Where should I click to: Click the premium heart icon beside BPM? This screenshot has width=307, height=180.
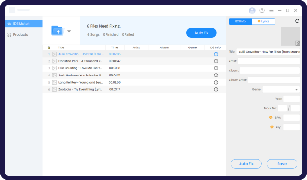click(x=271, y=118)
